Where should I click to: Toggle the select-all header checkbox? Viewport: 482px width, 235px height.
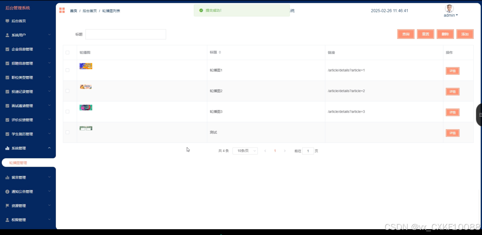point(67,53)
